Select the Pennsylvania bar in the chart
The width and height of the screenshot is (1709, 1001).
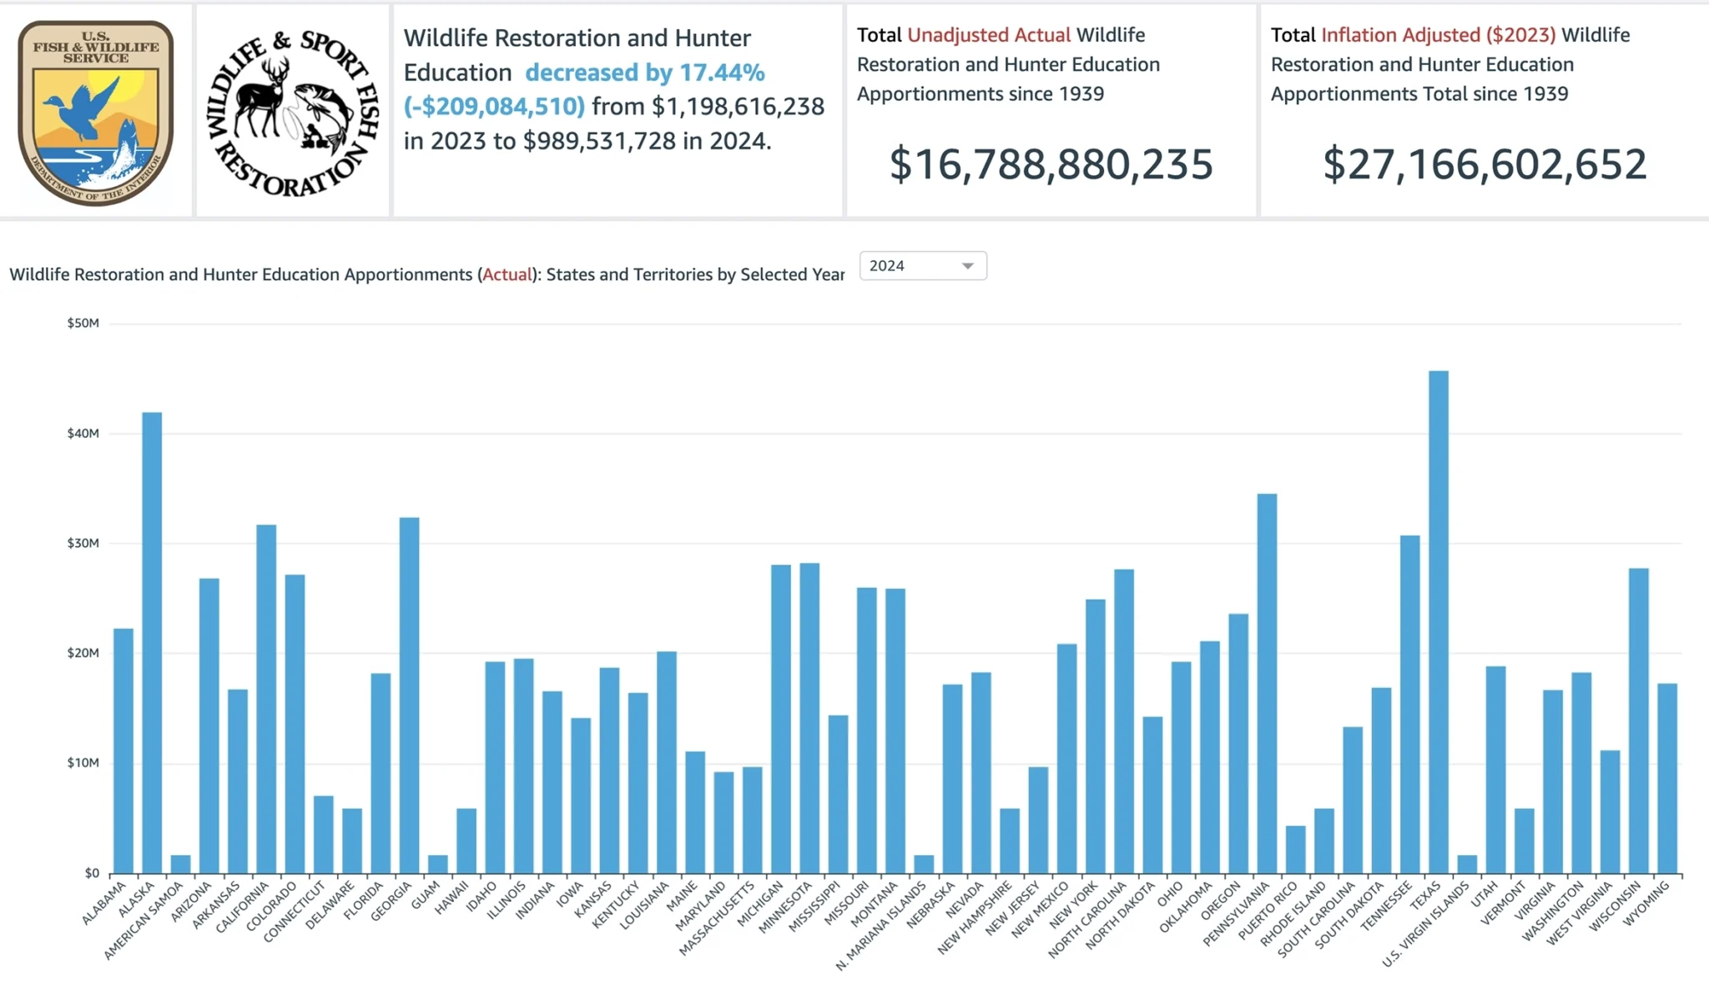coord(1267,683)
